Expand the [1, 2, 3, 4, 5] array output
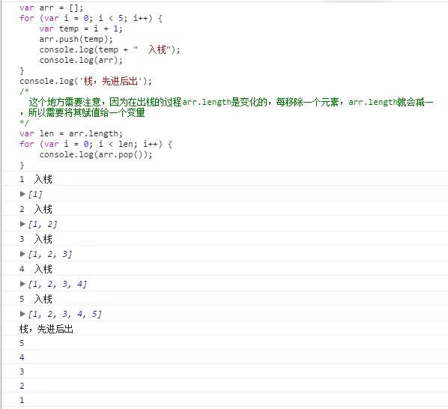The image size is (448, 409). 22,314
